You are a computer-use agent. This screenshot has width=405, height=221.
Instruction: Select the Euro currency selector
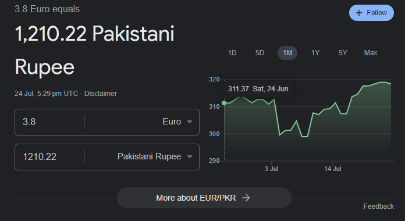click(x=142, y=122)
